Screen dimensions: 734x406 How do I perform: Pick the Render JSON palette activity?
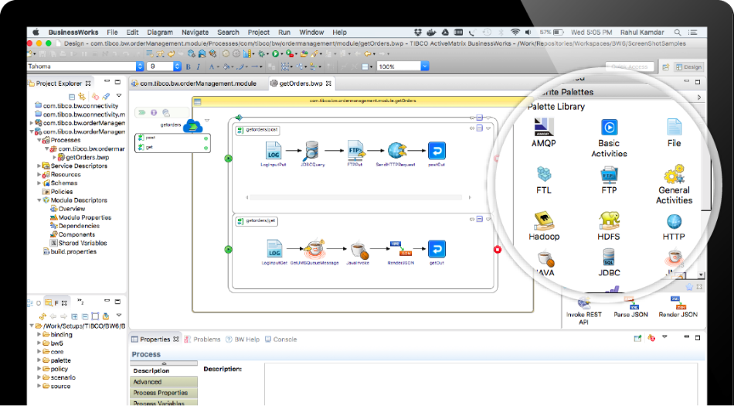678,308
